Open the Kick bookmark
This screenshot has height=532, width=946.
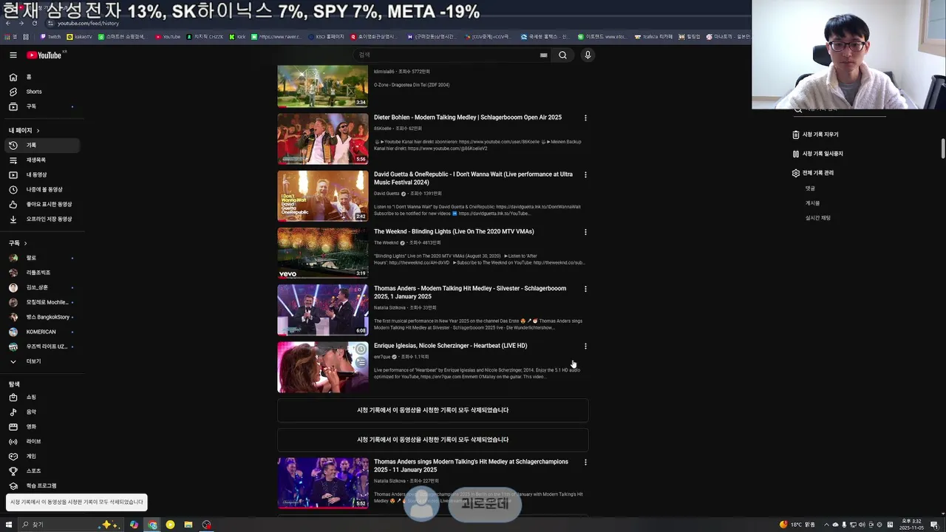point(237,36)
